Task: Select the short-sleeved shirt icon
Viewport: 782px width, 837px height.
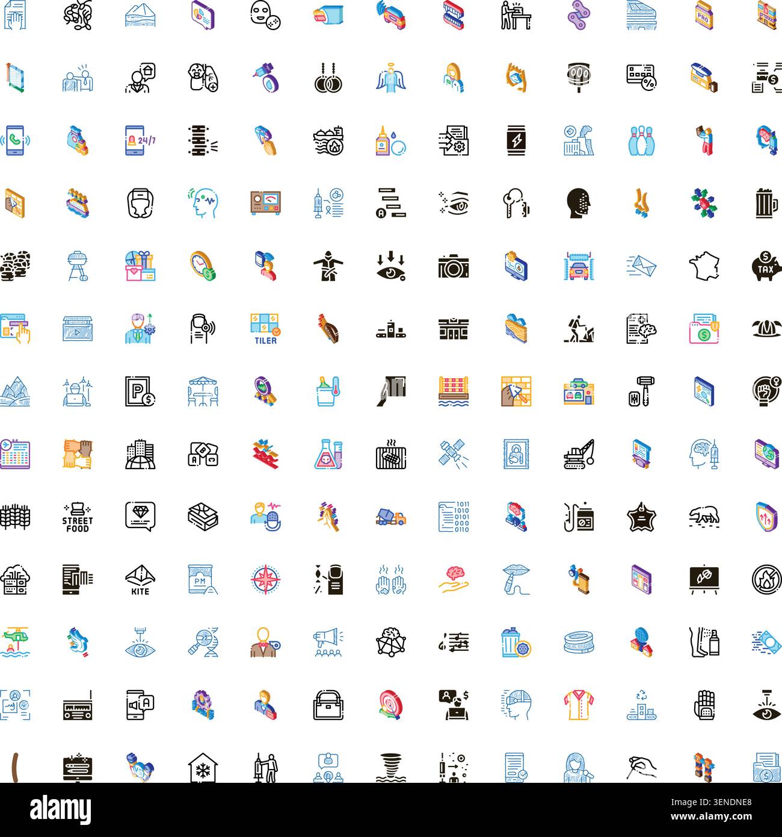Action: 579,705
